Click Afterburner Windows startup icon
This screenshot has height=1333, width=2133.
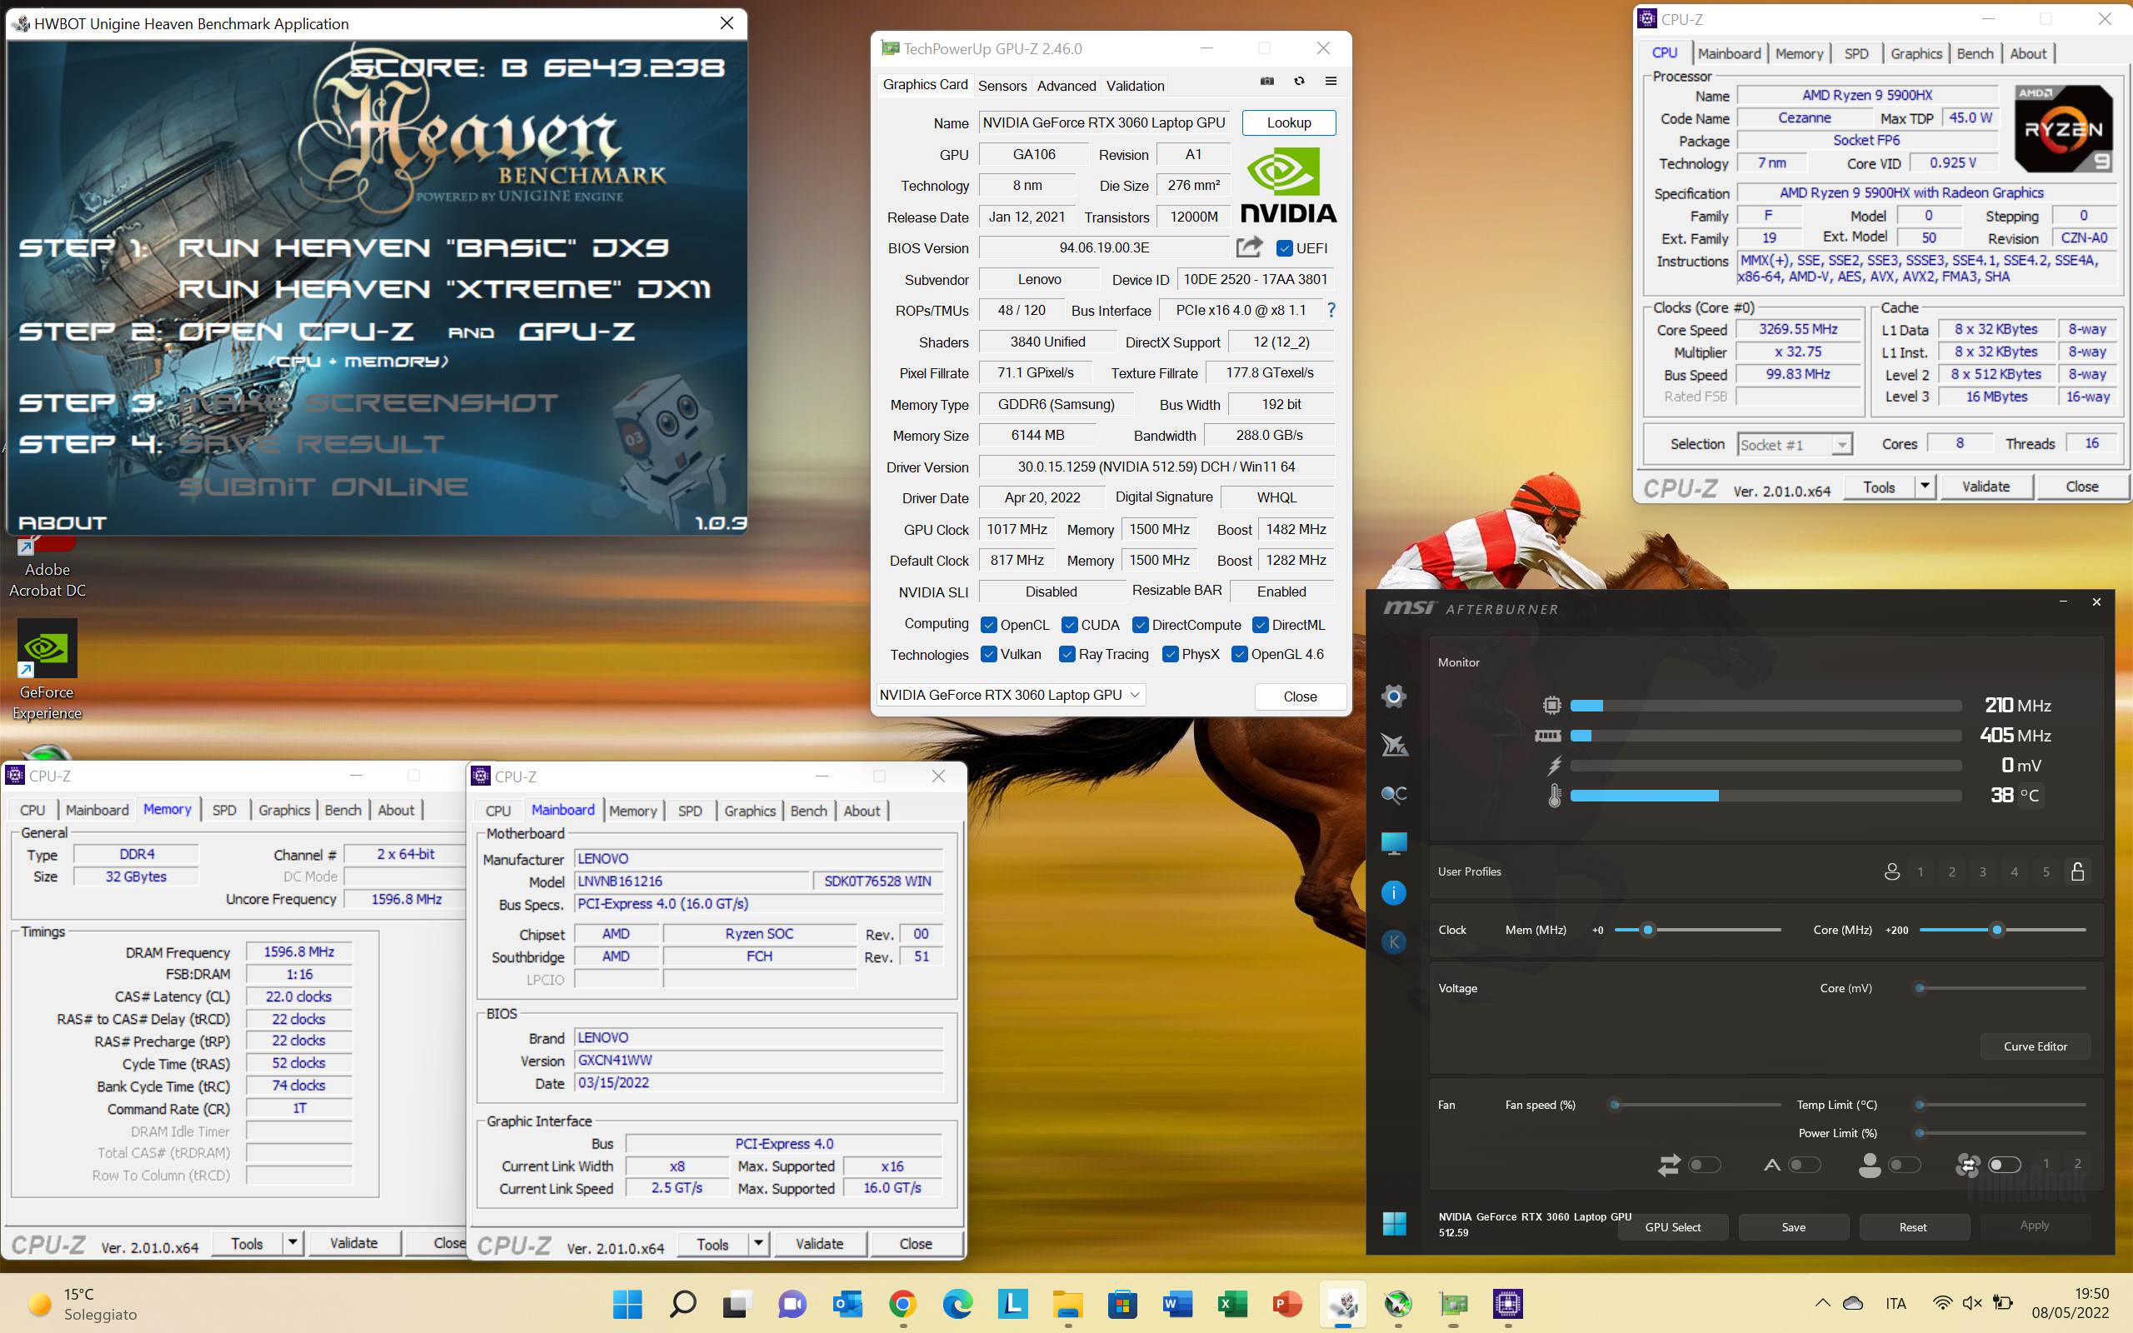click(x=1395, y=1224)
